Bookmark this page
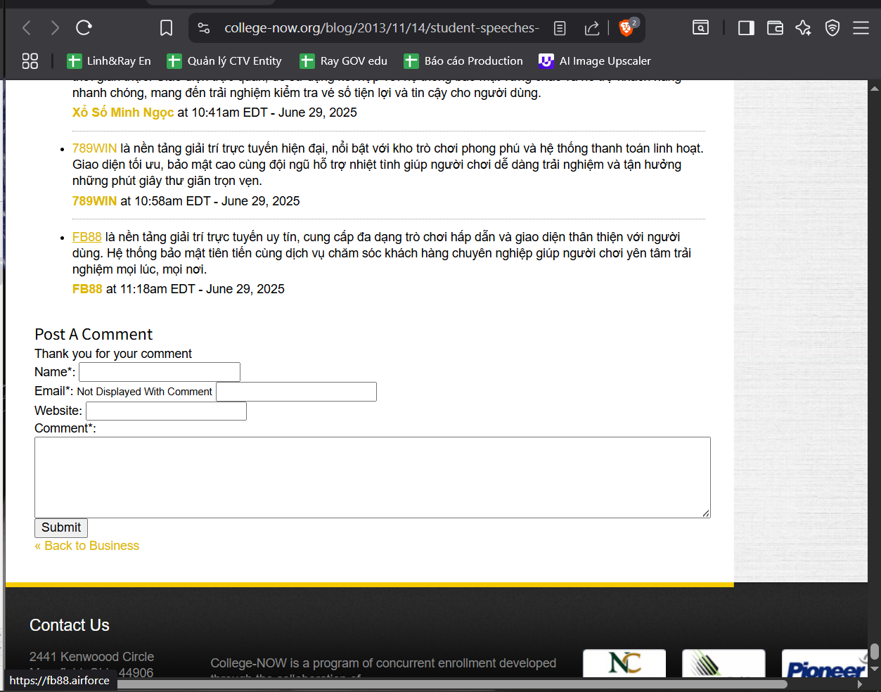The image size is (881, 692). [167, 28]
